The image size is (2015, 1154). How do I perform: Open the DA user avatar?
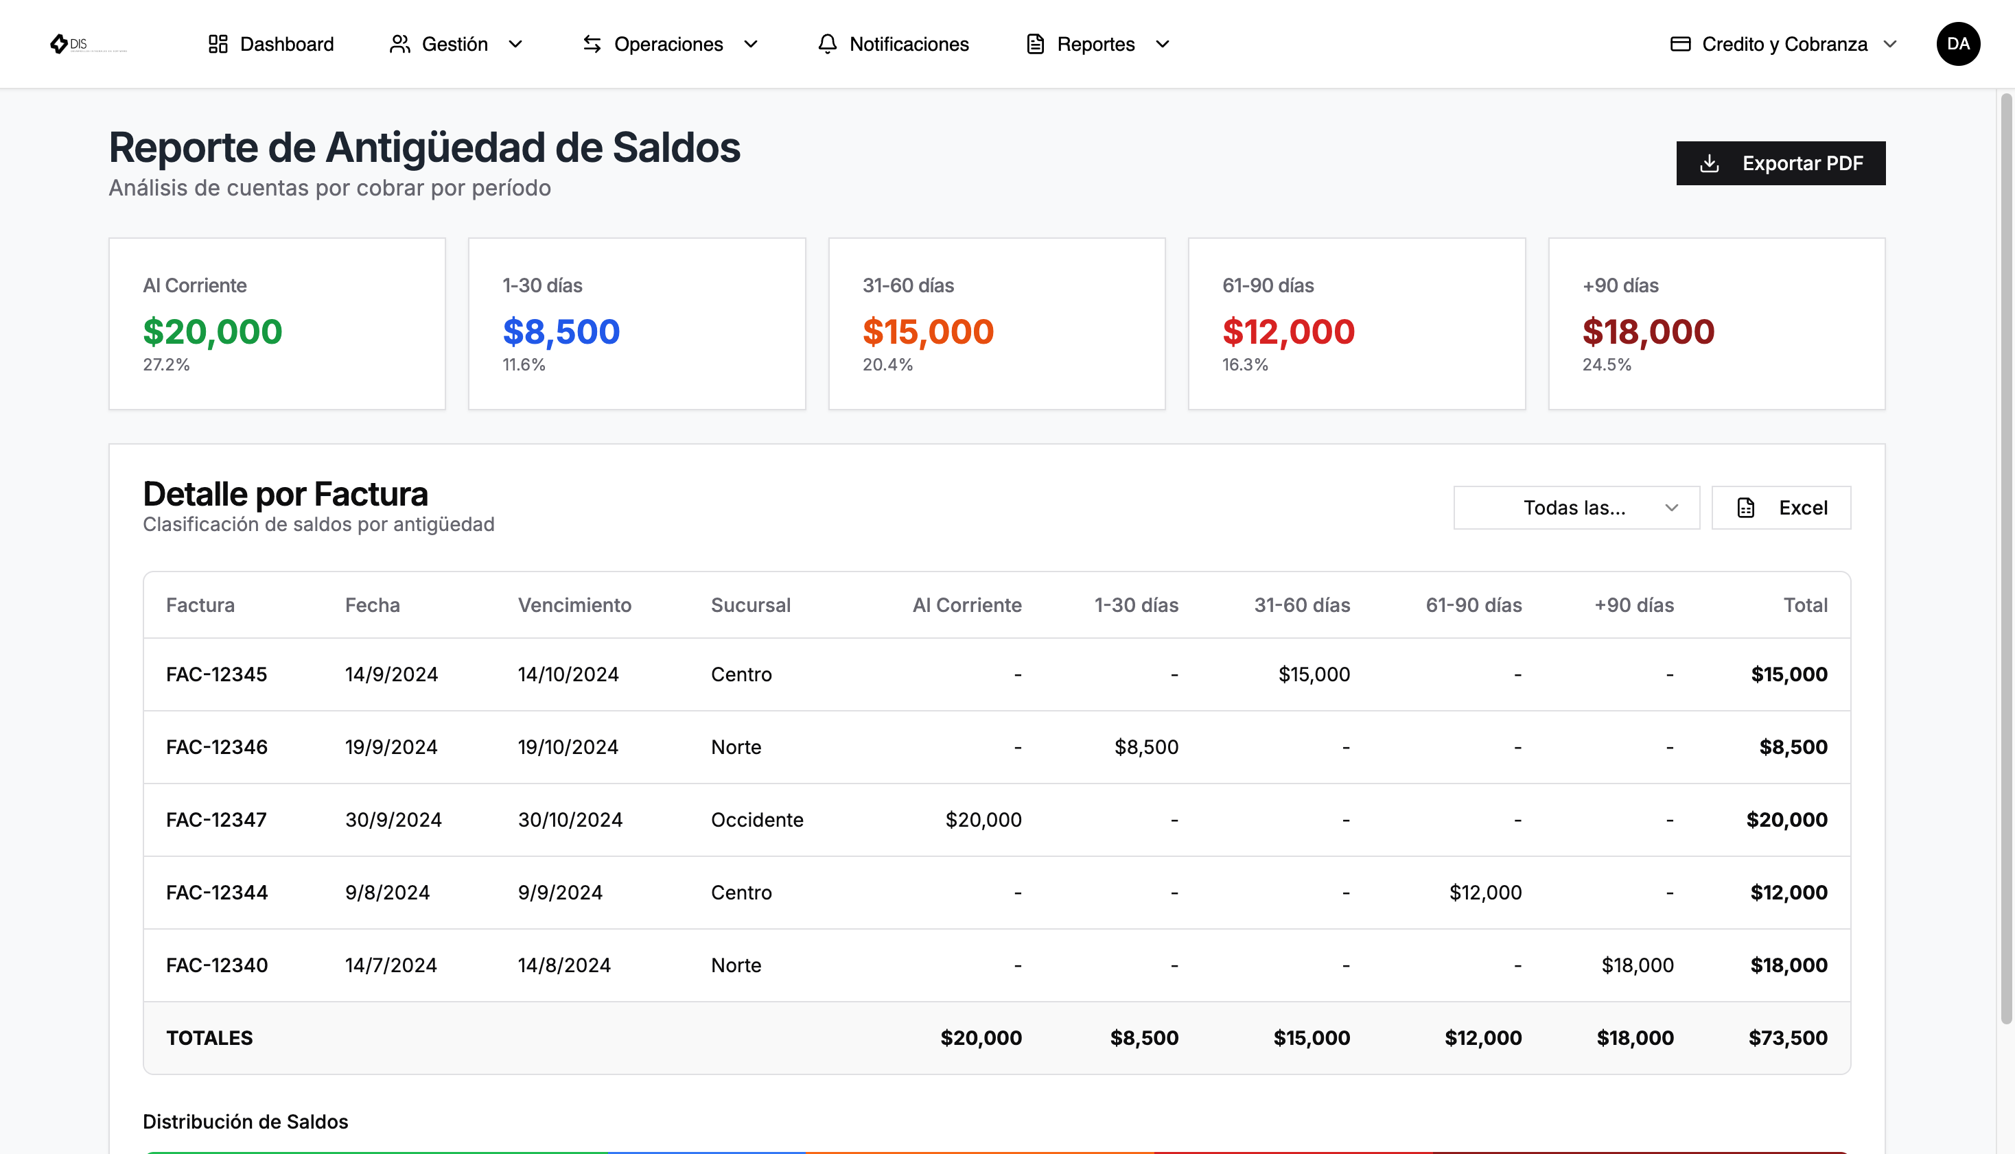[x=1958, y=44]
